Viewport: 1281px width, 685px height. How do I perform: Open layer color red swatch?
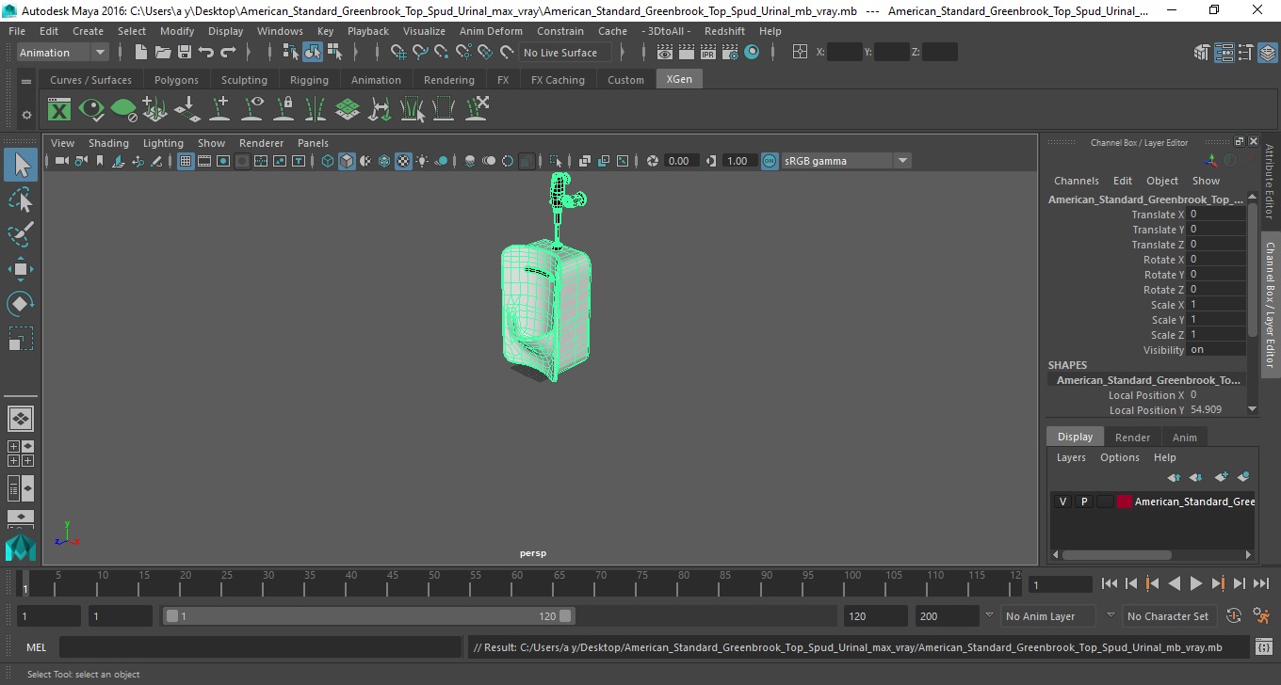pyautogui.click(x=1124, y=502)
